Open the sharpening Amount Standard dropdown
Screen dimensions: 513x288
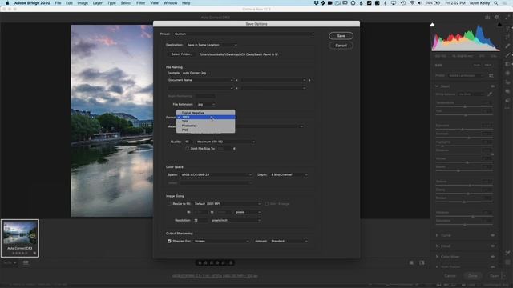[x=289, y=242]
